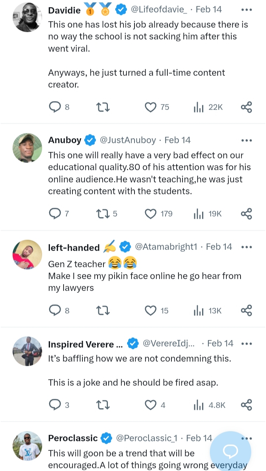The height and width of the screenshot is (471, 266).
Task: Tap the floating compose reply button
Action: 231,451
